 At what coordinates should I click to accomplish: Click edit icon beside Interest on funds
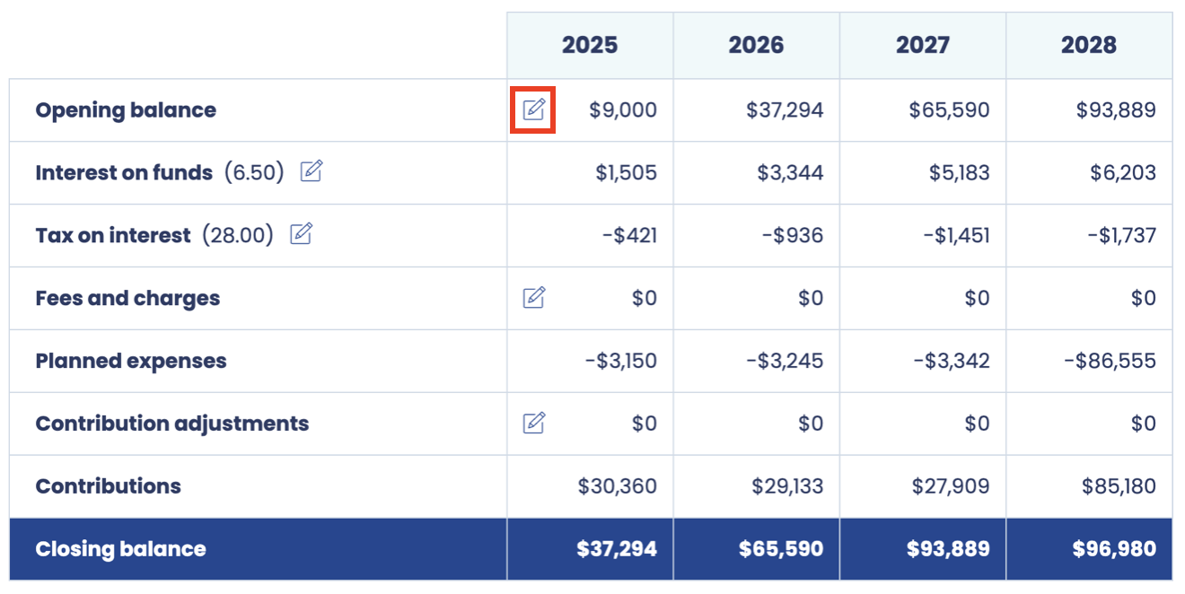tap(311, 171)
